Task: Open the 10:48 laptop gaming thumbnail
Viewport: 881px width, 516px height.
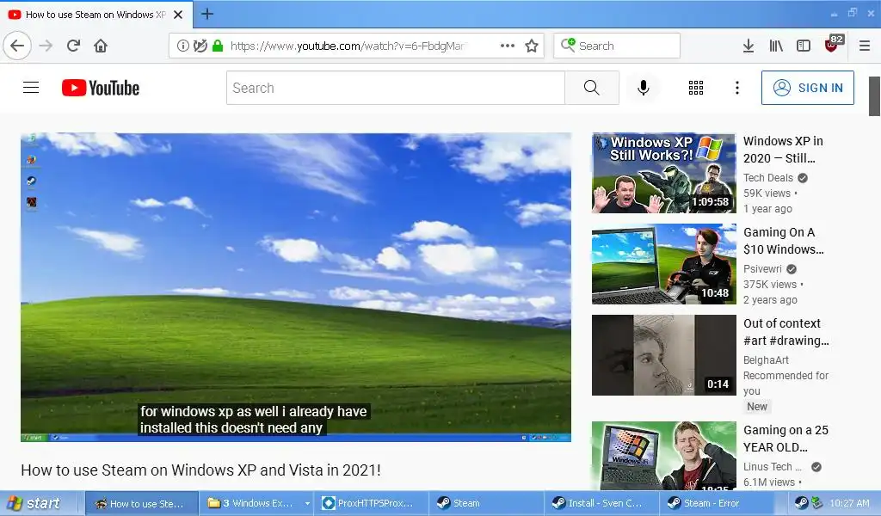Action: coord(663,264)
